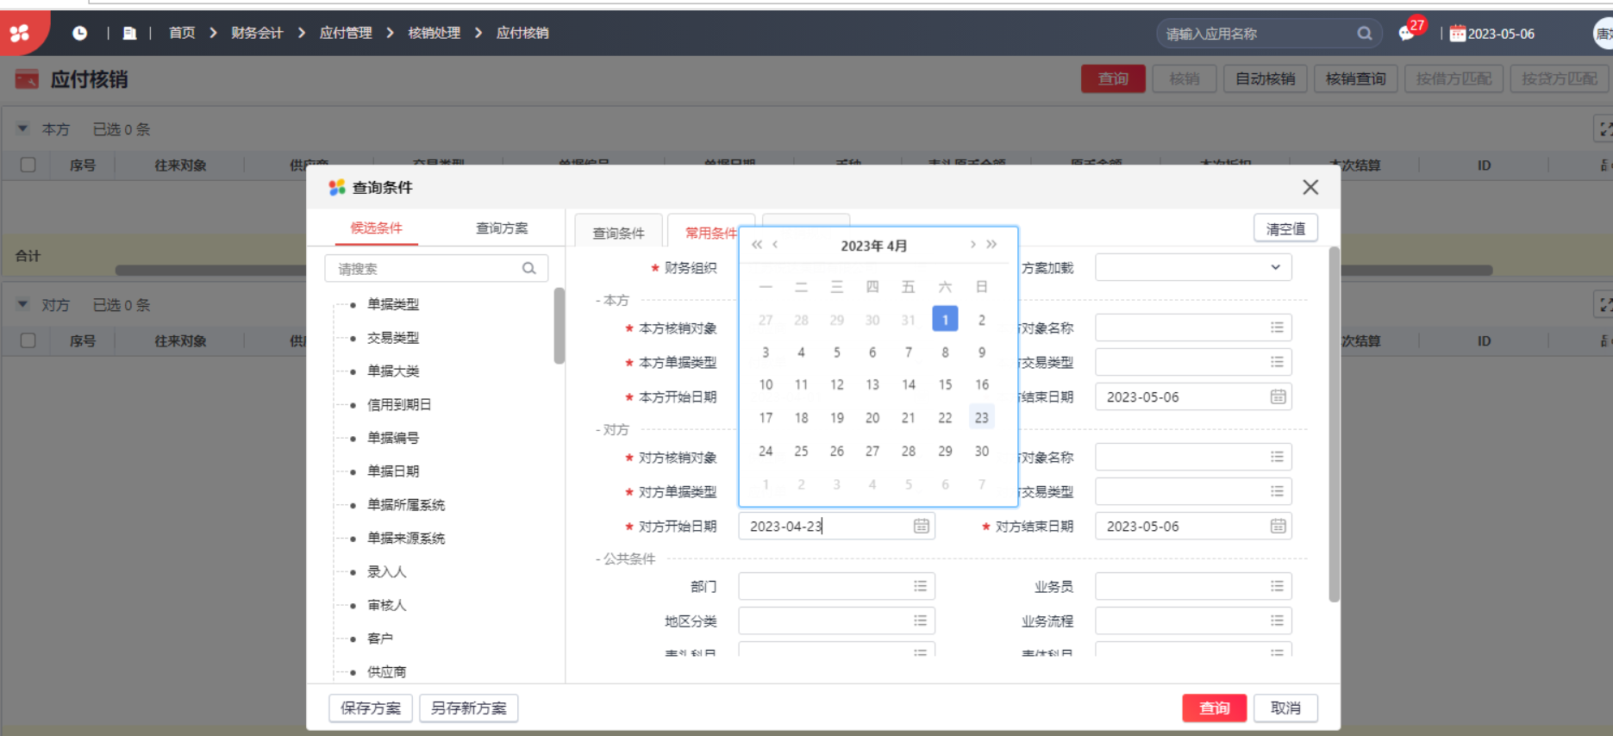Click 另存新方案 button
This screenshot has width=1613, height=736.
(x=468, y=708)
